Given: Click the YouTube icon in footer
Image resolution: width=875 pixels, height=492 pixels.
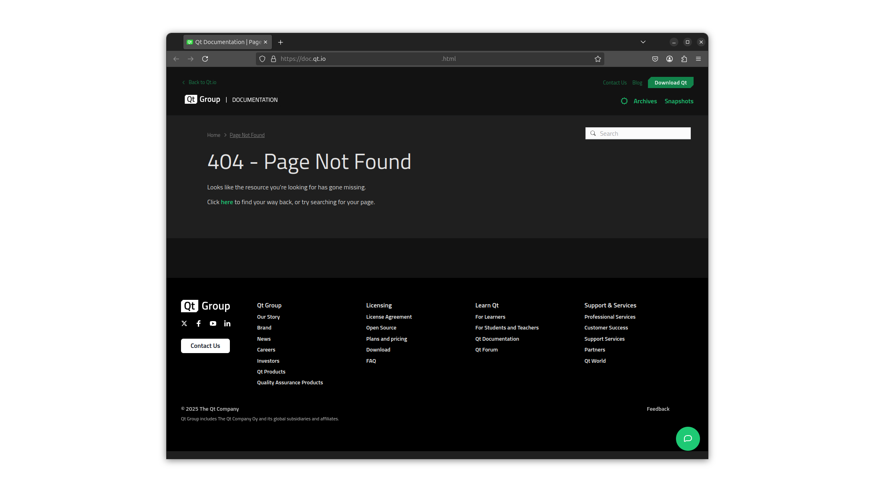Looking at the screenshot, I should coord(213,323).
